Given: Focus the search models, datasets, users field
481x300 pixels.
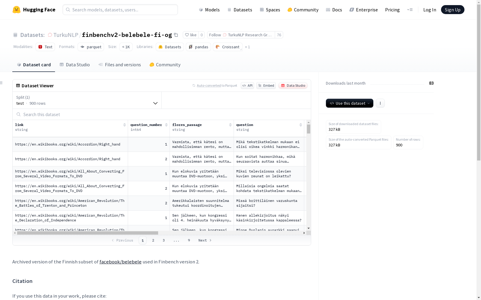Looking at the screenshot, I should click(x=120, y=10).
